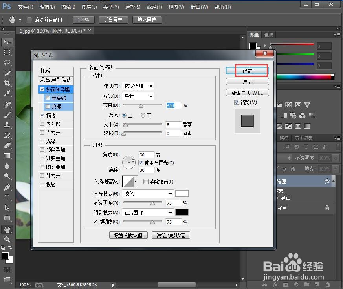Select the Rectangular Marquee tool

point(7,53)
